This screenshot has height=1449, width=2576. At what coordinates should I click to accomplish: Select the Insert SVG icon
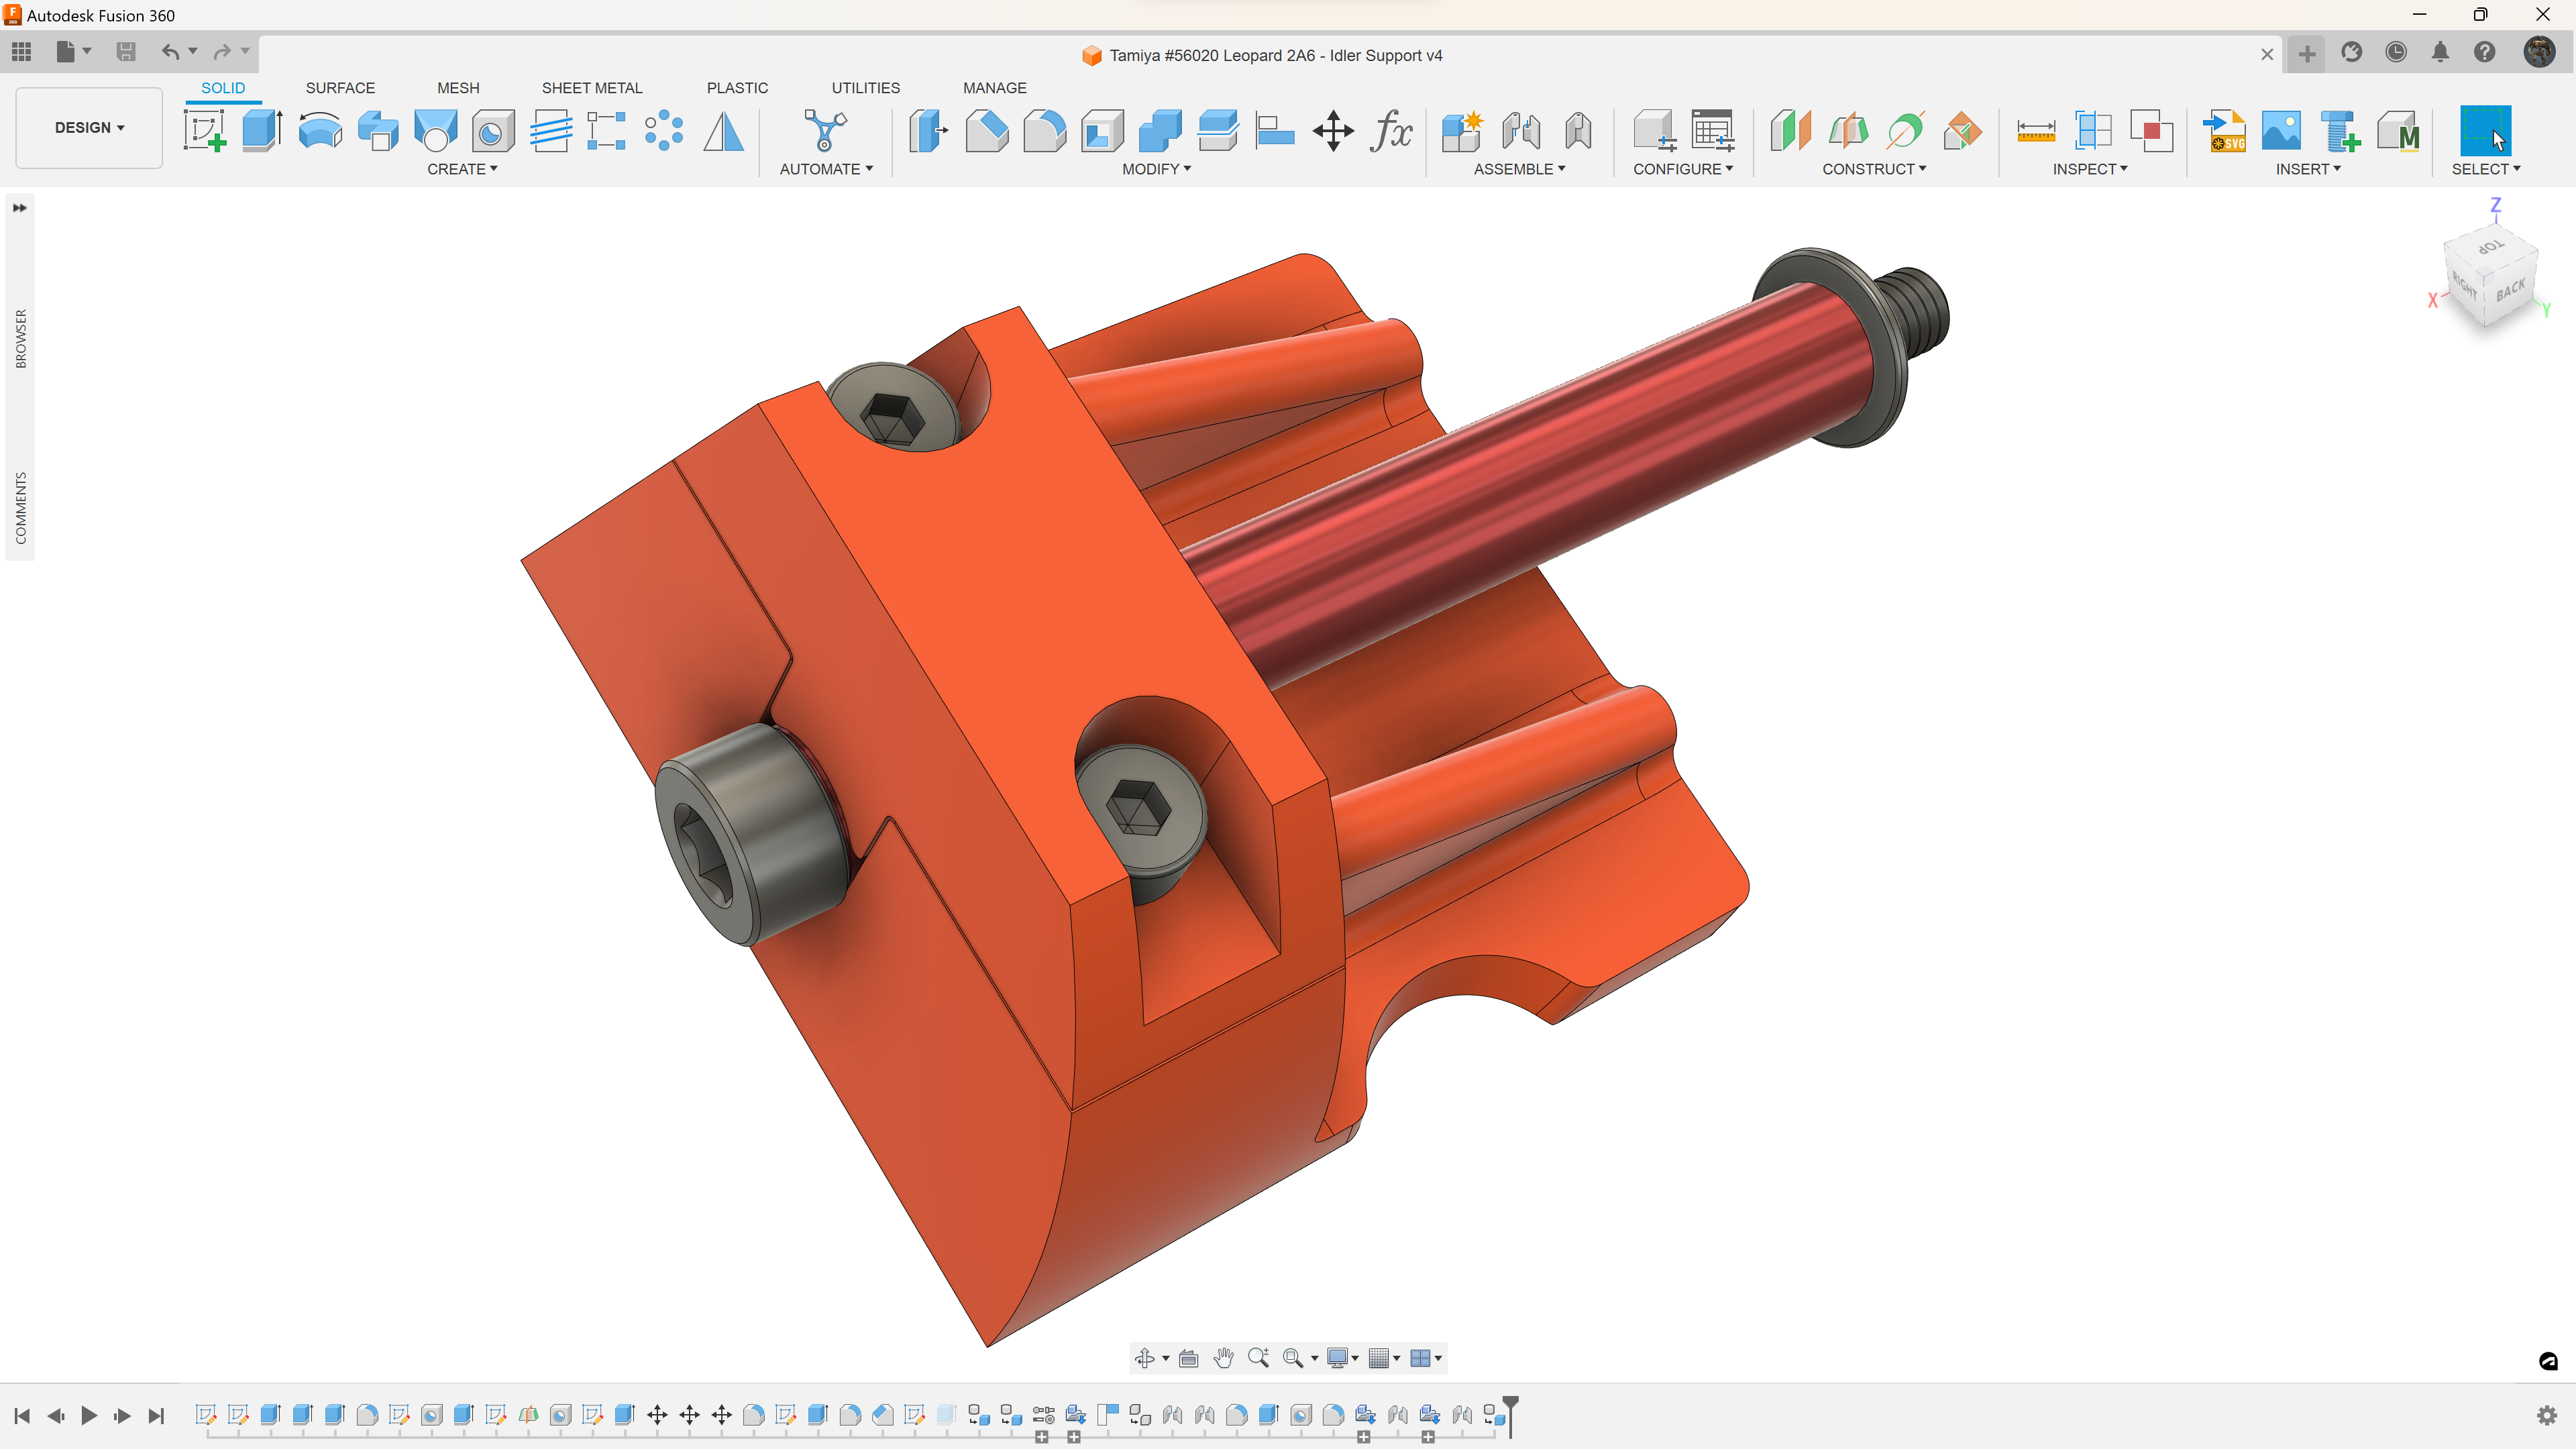tap(2224, 131)
